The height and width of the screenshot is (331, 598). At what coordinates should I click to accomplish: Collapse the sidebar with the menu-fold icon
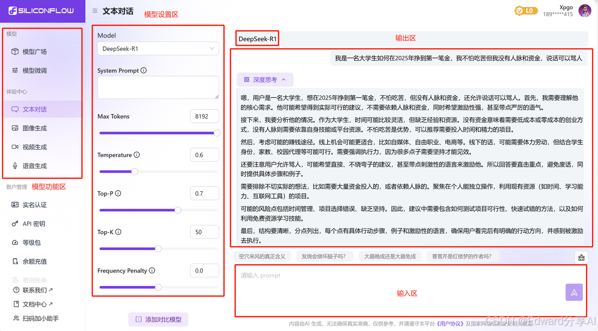point(95,11)
